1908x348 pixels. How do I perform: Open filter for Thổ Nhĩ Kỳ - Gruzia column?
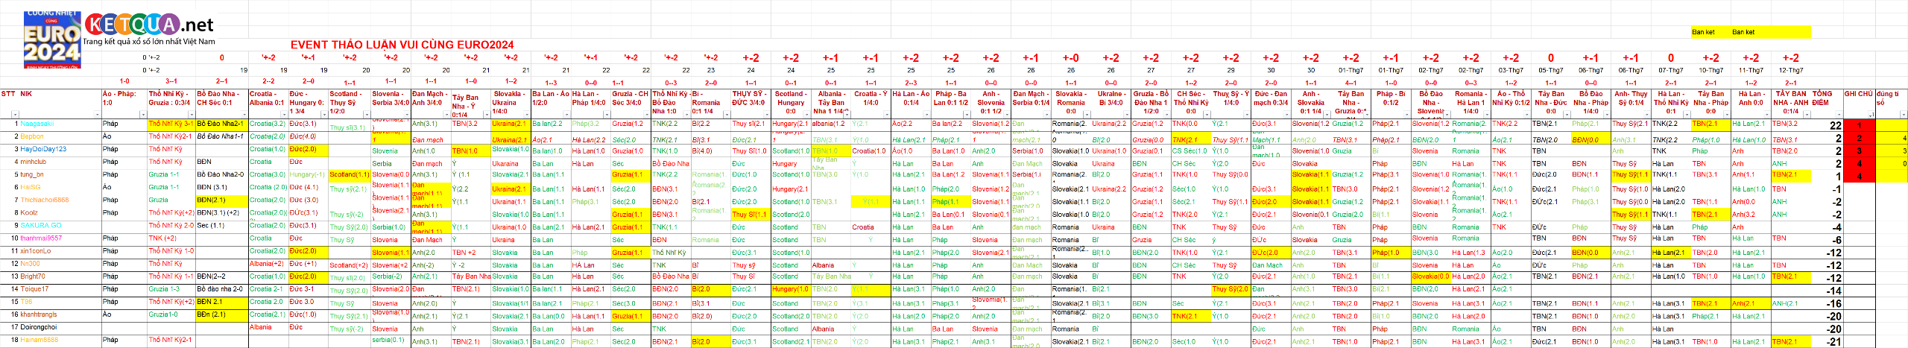coord(192,115)
